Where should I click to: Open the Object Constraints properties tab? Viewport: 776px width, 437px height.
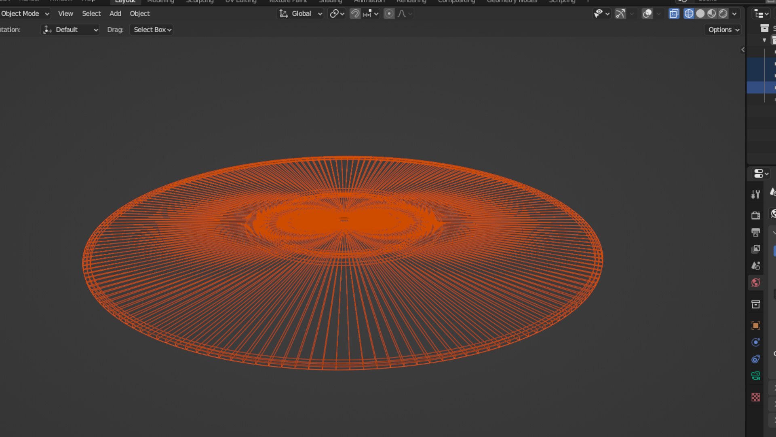click(755, 359)
